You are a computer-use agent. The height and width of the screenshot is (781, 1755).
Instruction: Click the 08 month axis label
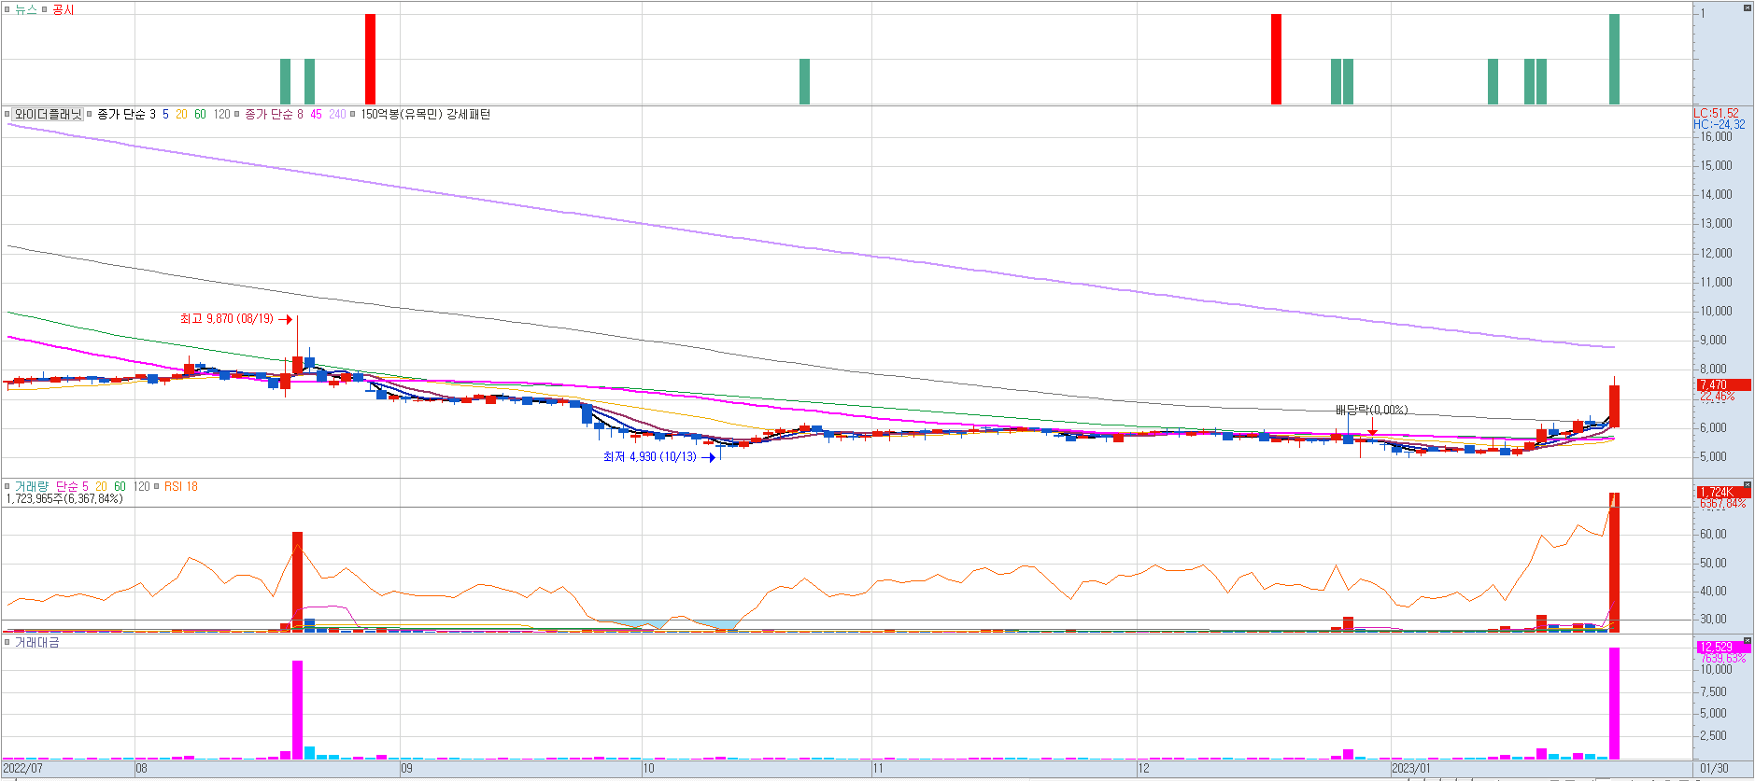click(x=141, y=769)
